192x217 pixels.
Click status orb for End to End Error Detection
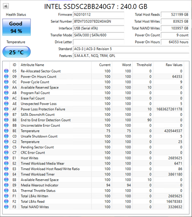point(6,120)
